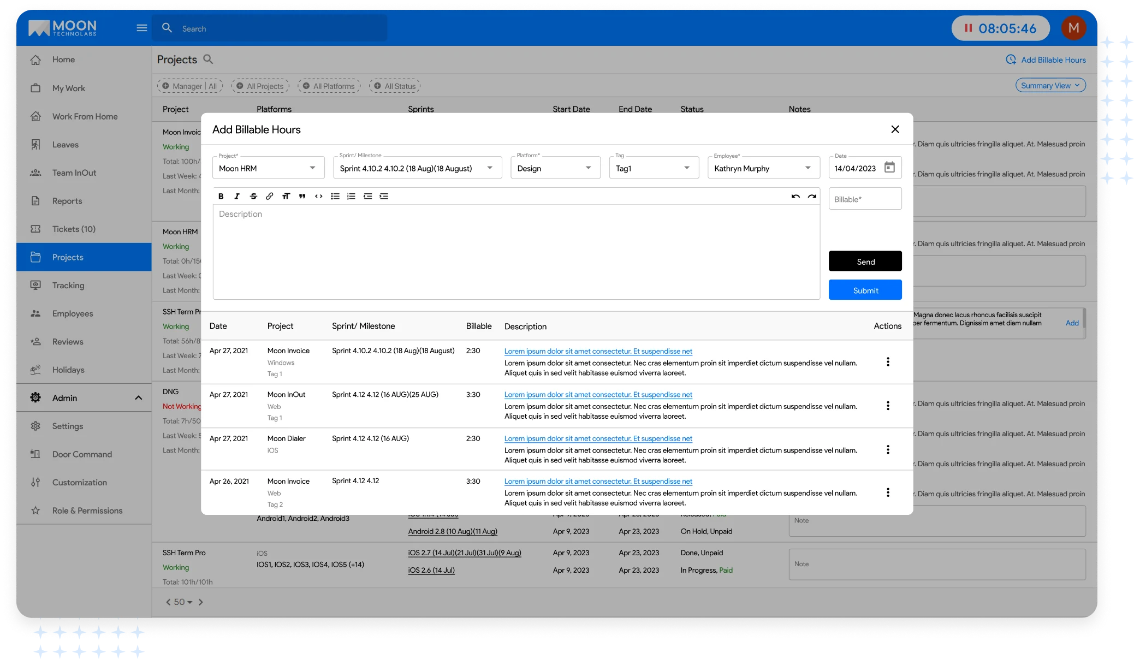The height and width of the screenshot is (659, 1134).
Task: Open the Tag dropdown showing Tag1
Action: tap(654, 168)
